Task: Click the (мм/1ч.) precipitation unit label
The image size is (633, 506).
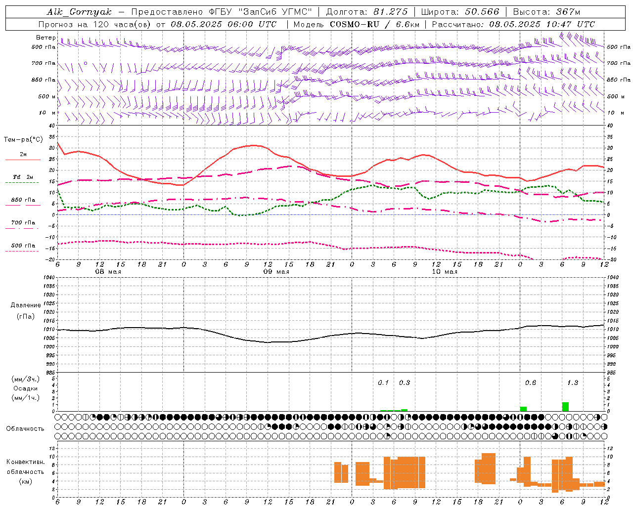Action: pyautogui.click(x=25, y=398)
